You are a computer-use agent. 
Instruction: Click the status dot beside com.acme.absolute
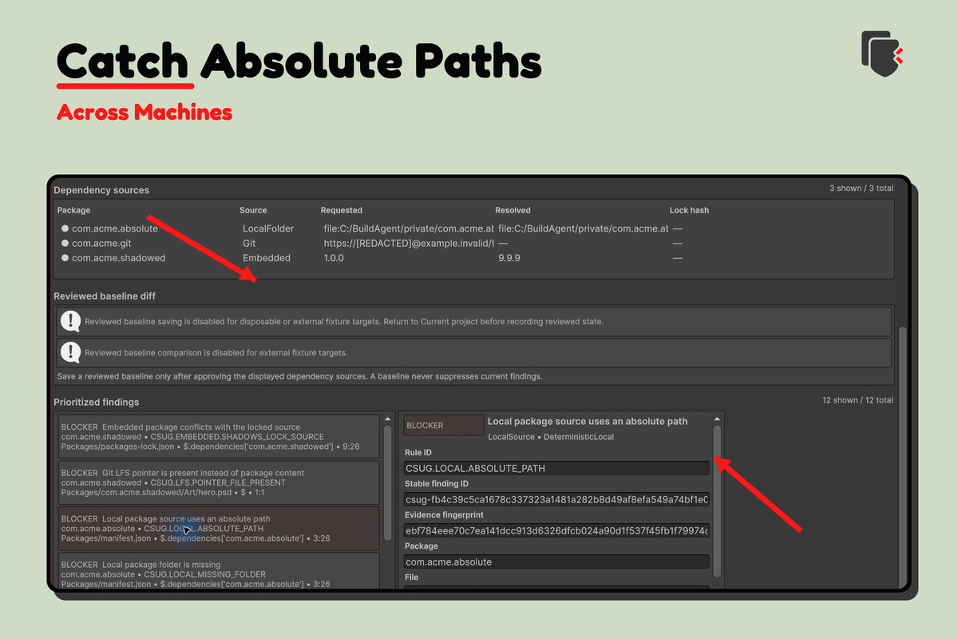pyautogui.click(x=65, y=228)
